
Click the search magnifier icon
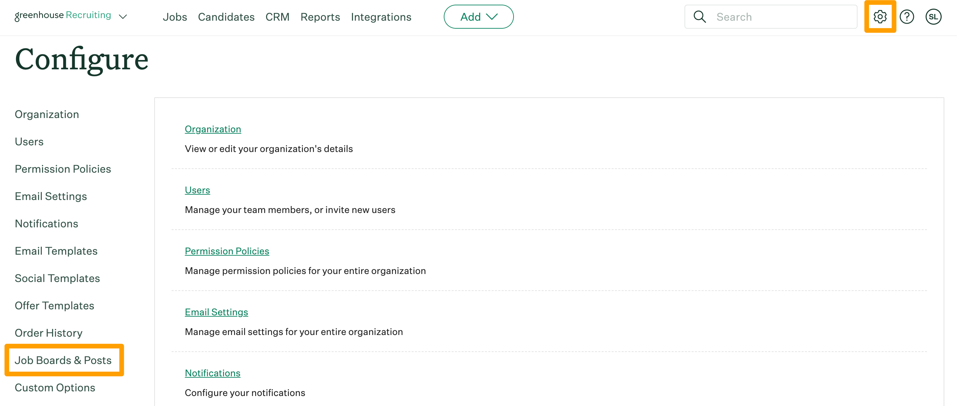click(x=700, y=16)
